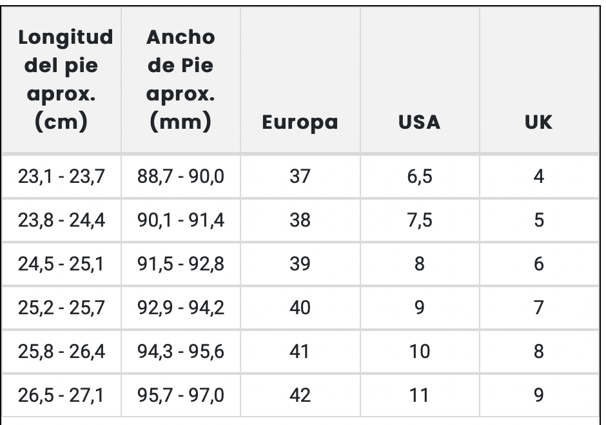The height and width of the screenshot is (425, 606).
Task: Click the Ancho de Pie aprox. header
Action: [x=181, y=80]
